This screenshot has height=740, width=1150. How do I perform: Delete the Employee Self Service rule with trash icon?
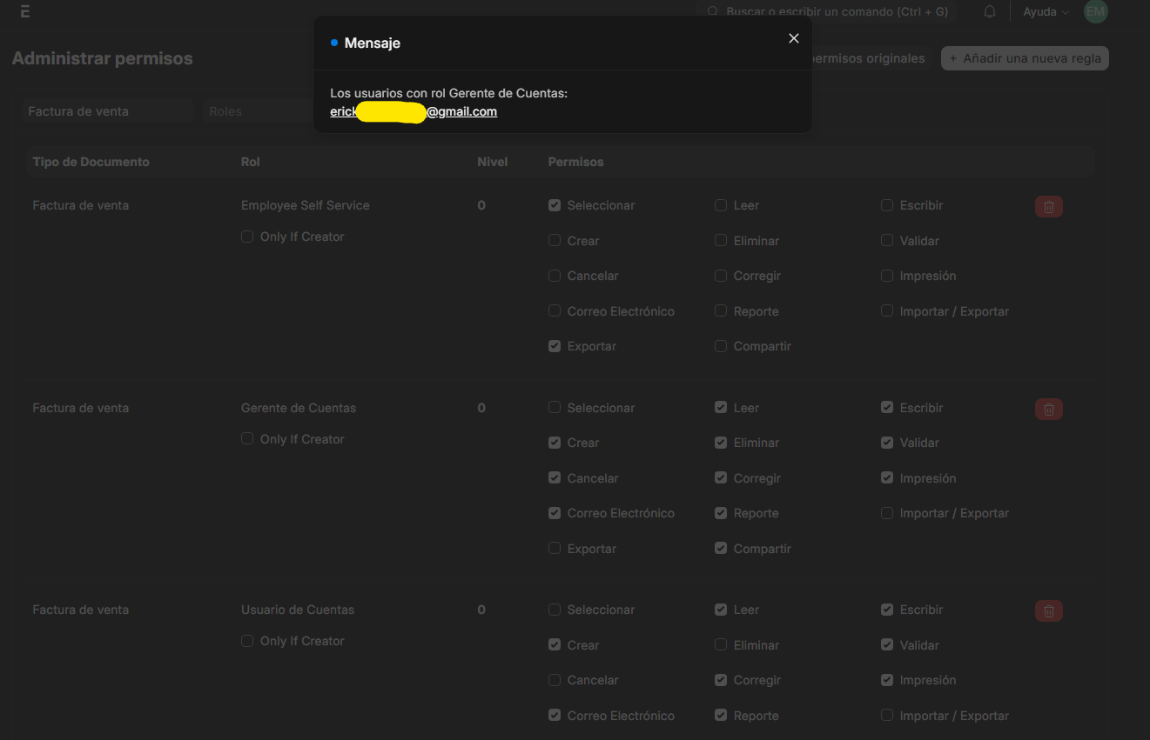pyautogui.click(x=1048, y=207)
